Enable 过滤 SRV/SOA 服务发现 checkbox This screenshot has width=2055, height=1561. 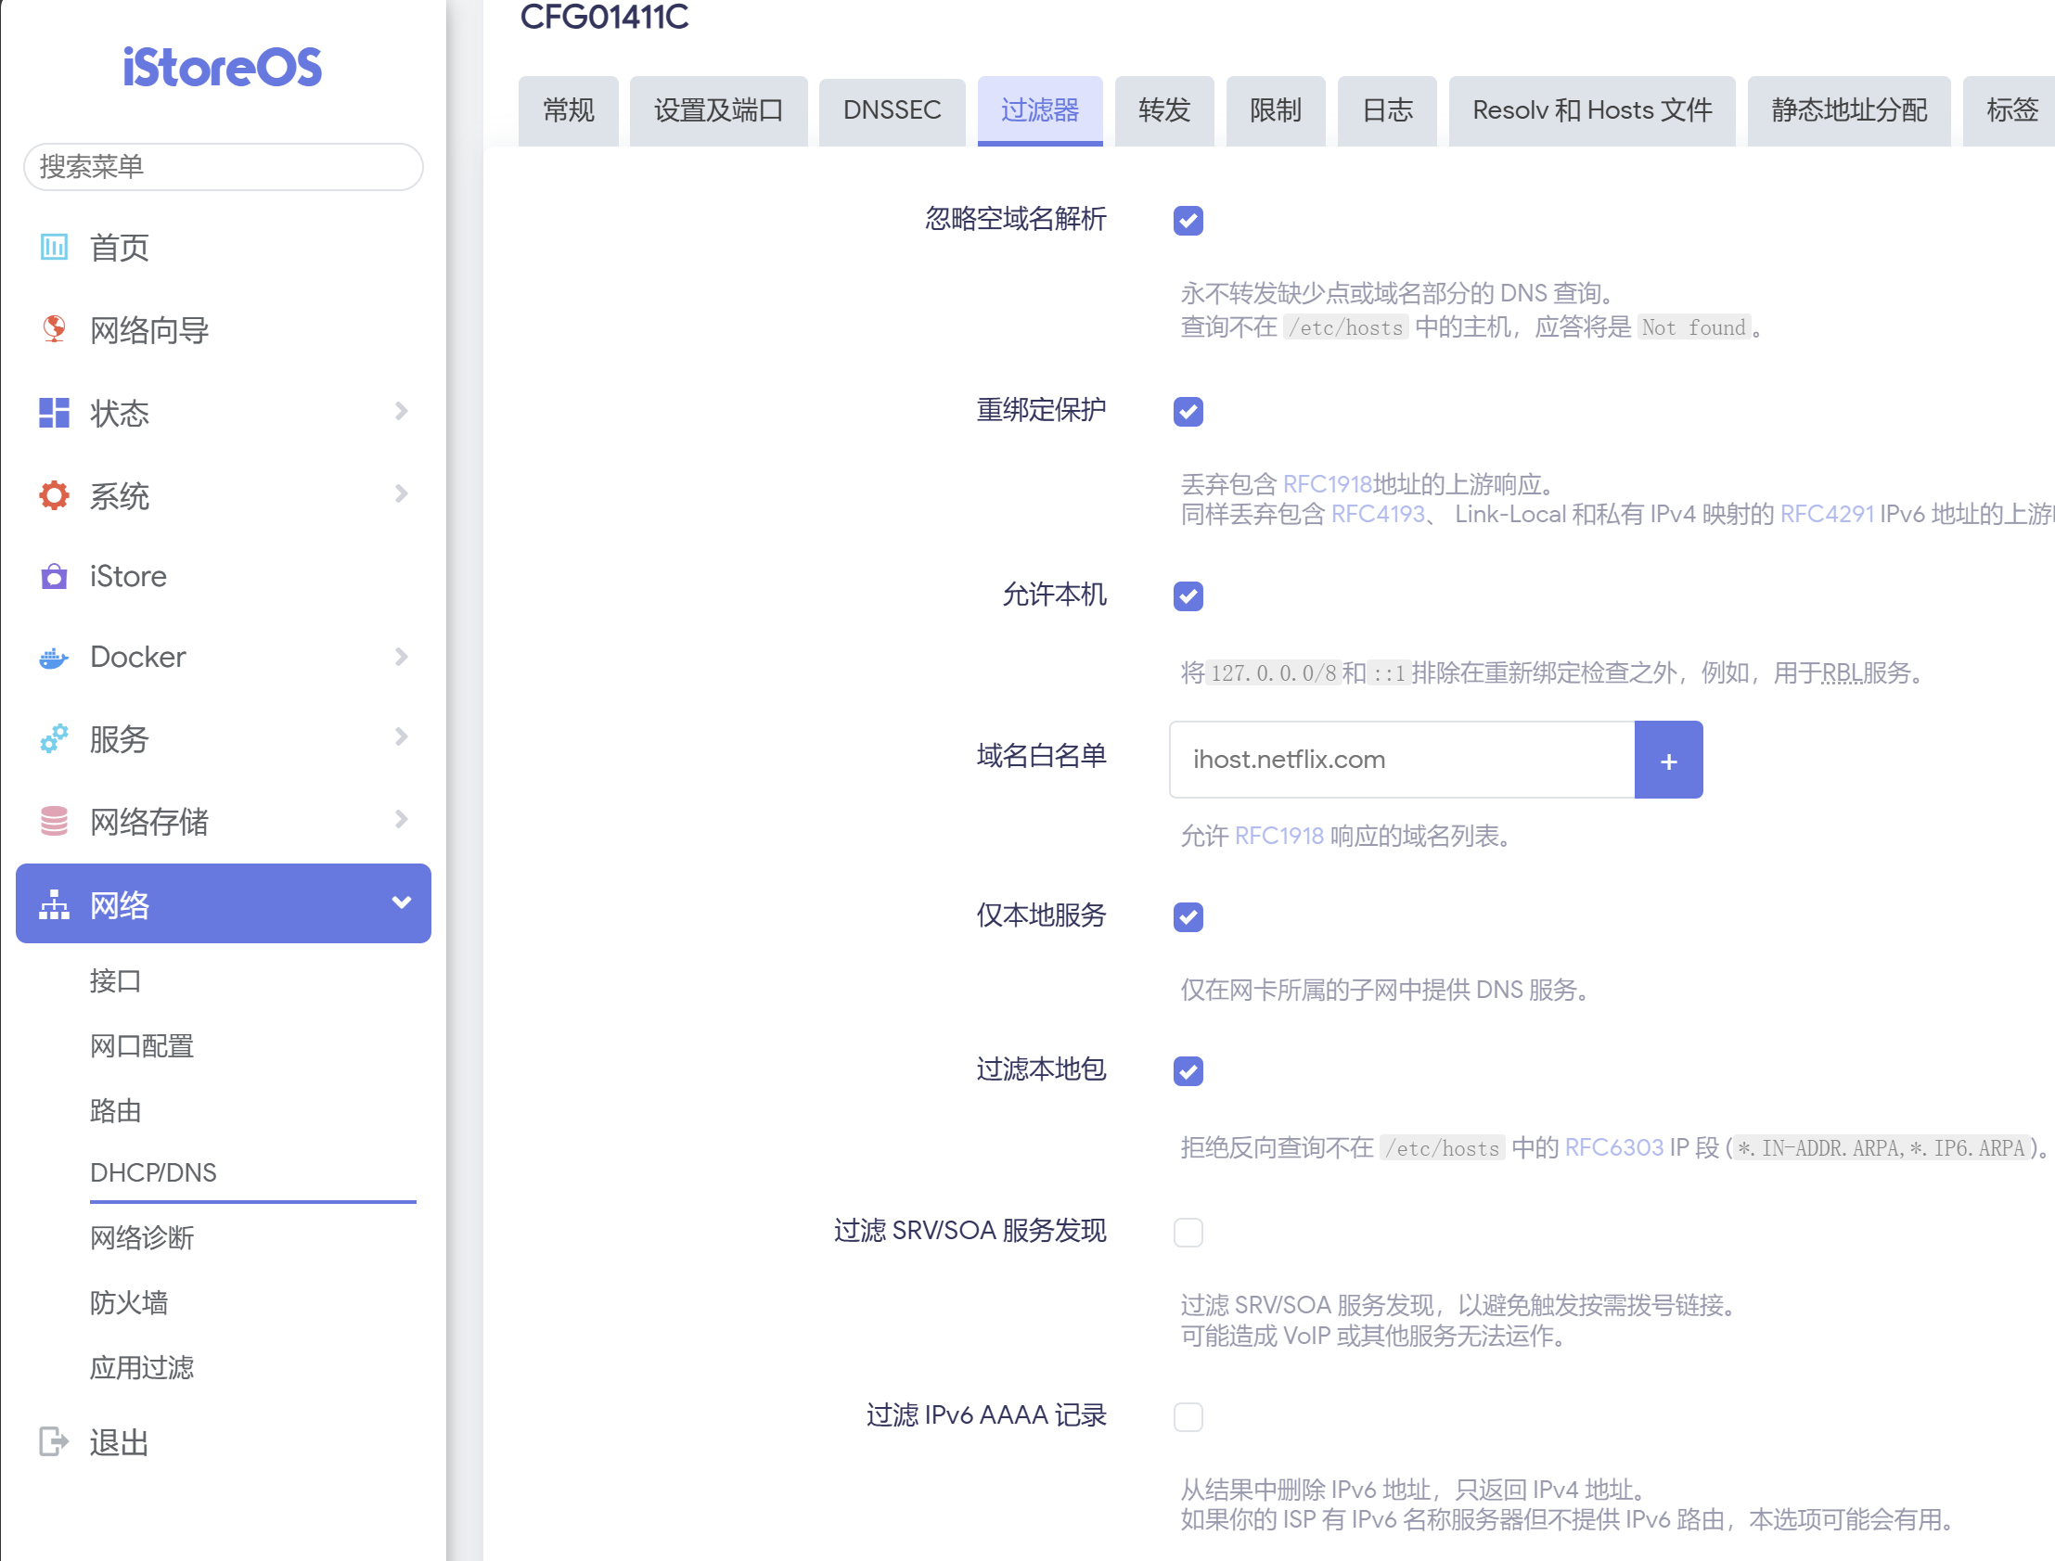[1188, 1232]
